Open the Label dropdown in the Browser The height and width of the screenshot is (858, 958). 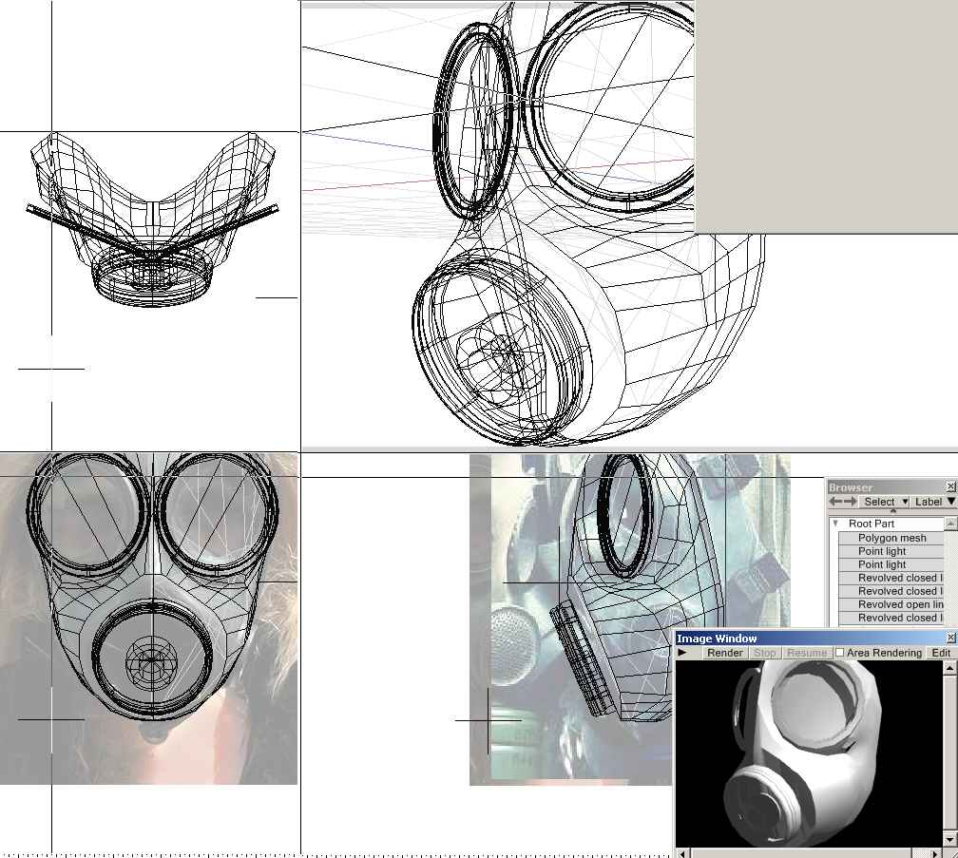(934, 502)
